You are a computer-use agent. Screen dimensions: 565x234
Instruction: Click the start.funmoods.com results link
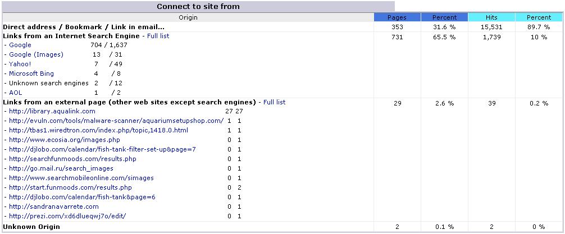pyautogui.click(x=70, y=187)
